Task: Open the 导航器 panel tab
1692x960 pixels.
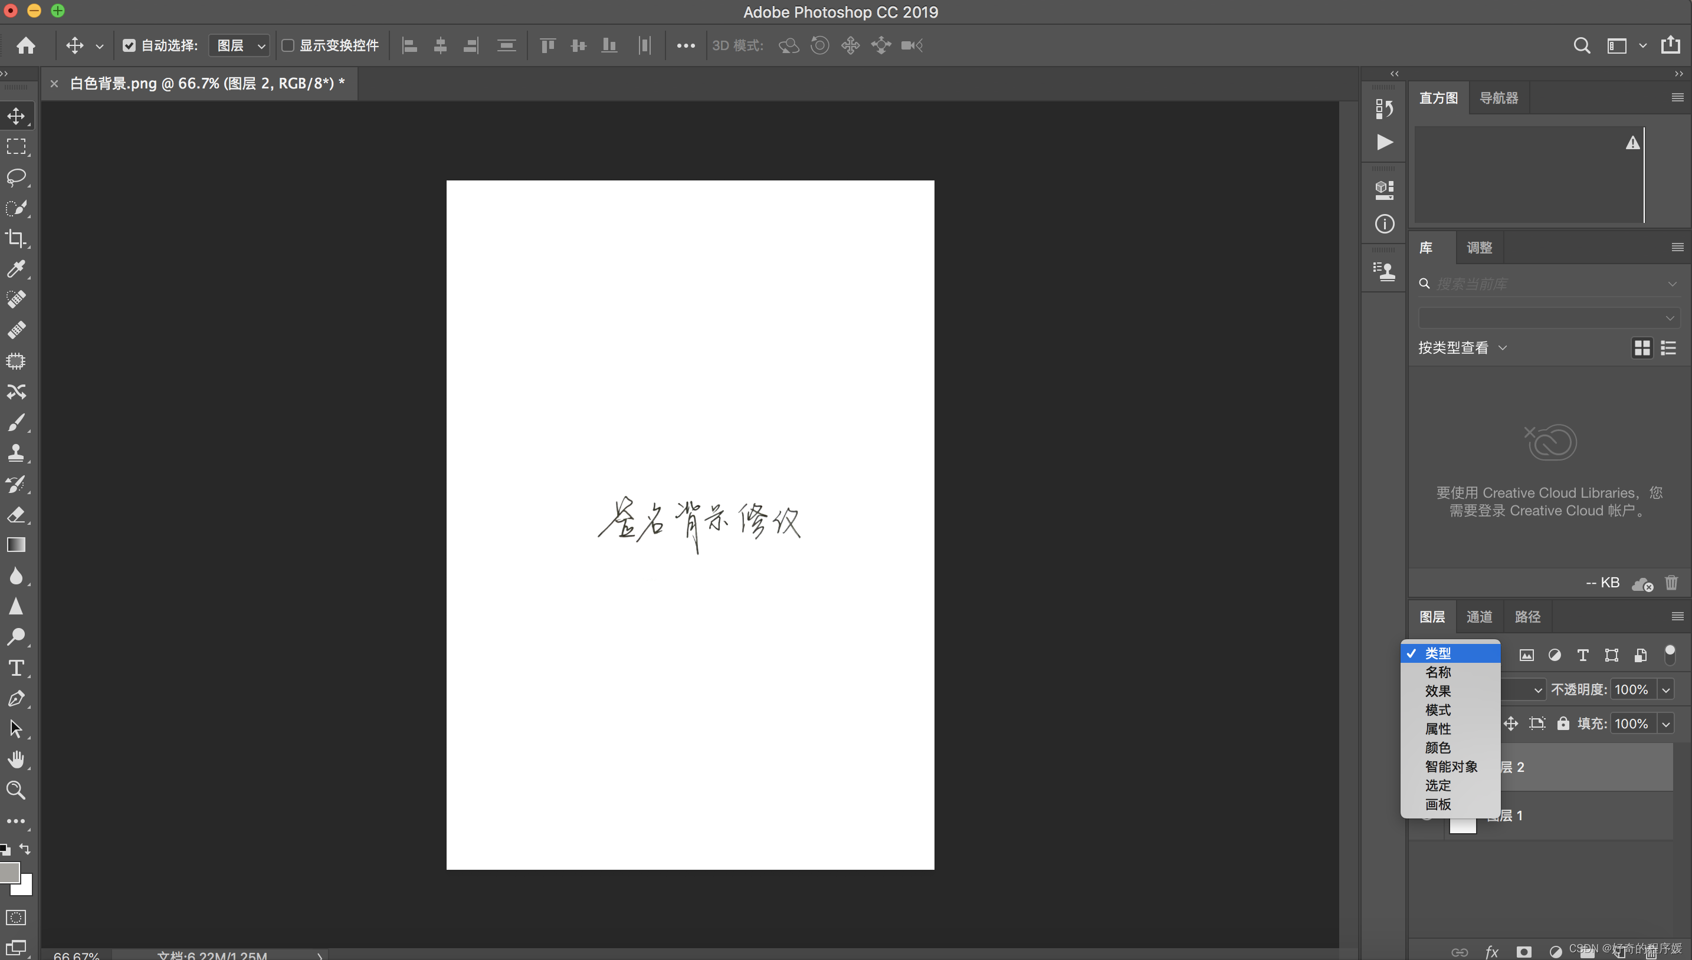Action: (x=1498, y=97)
